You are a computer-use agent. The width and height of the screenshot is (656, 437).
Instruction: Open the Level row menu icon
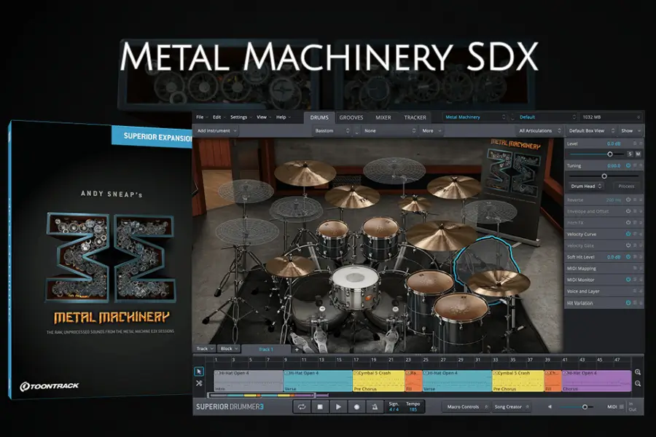coord(635,143)
